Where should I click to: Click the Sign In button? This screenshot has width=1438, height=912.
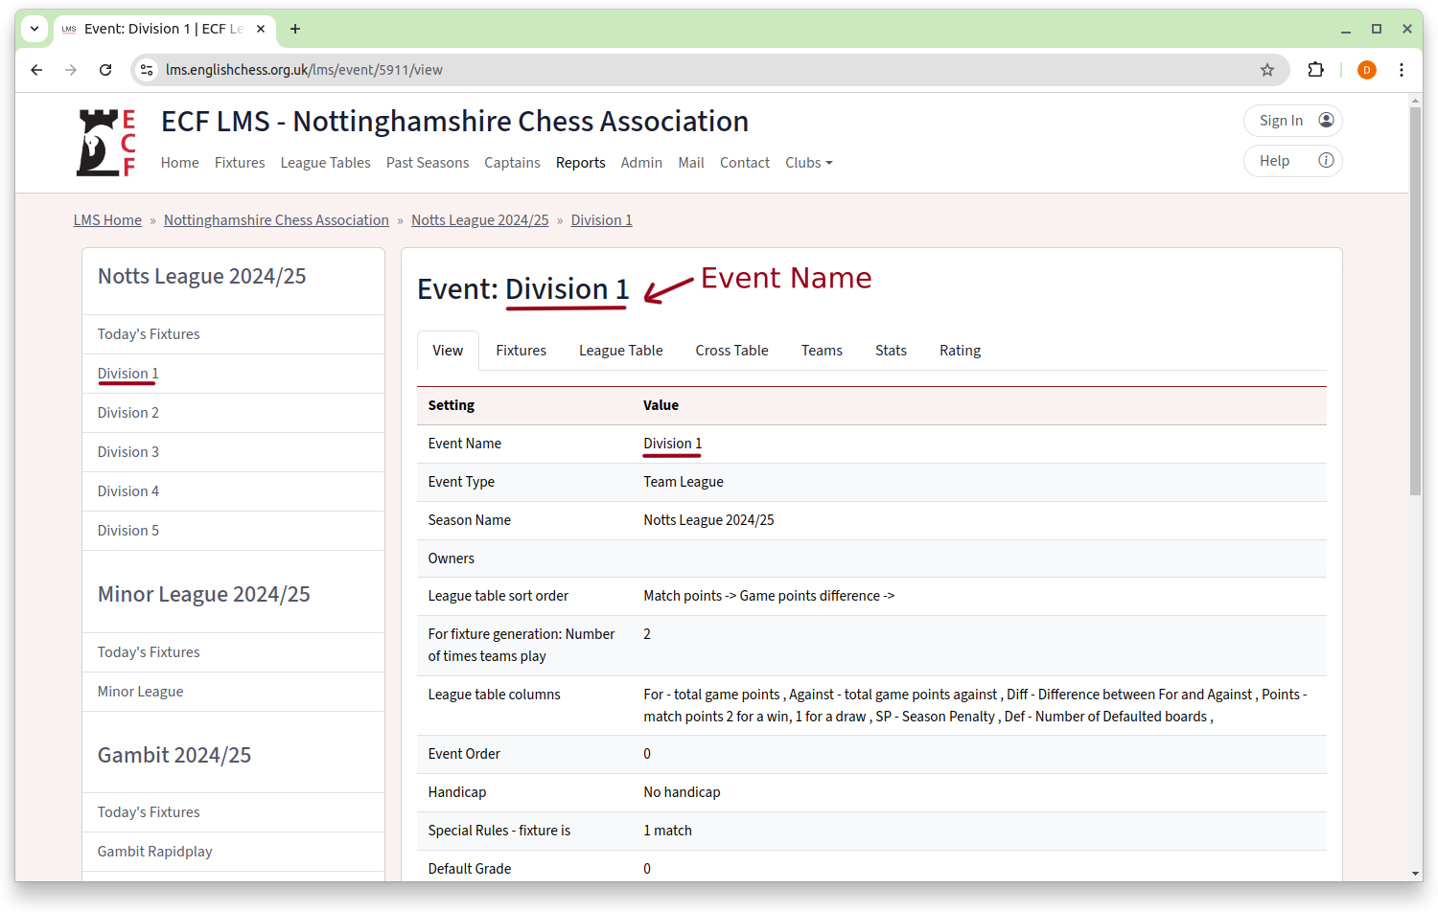[x=1292, y=121]
